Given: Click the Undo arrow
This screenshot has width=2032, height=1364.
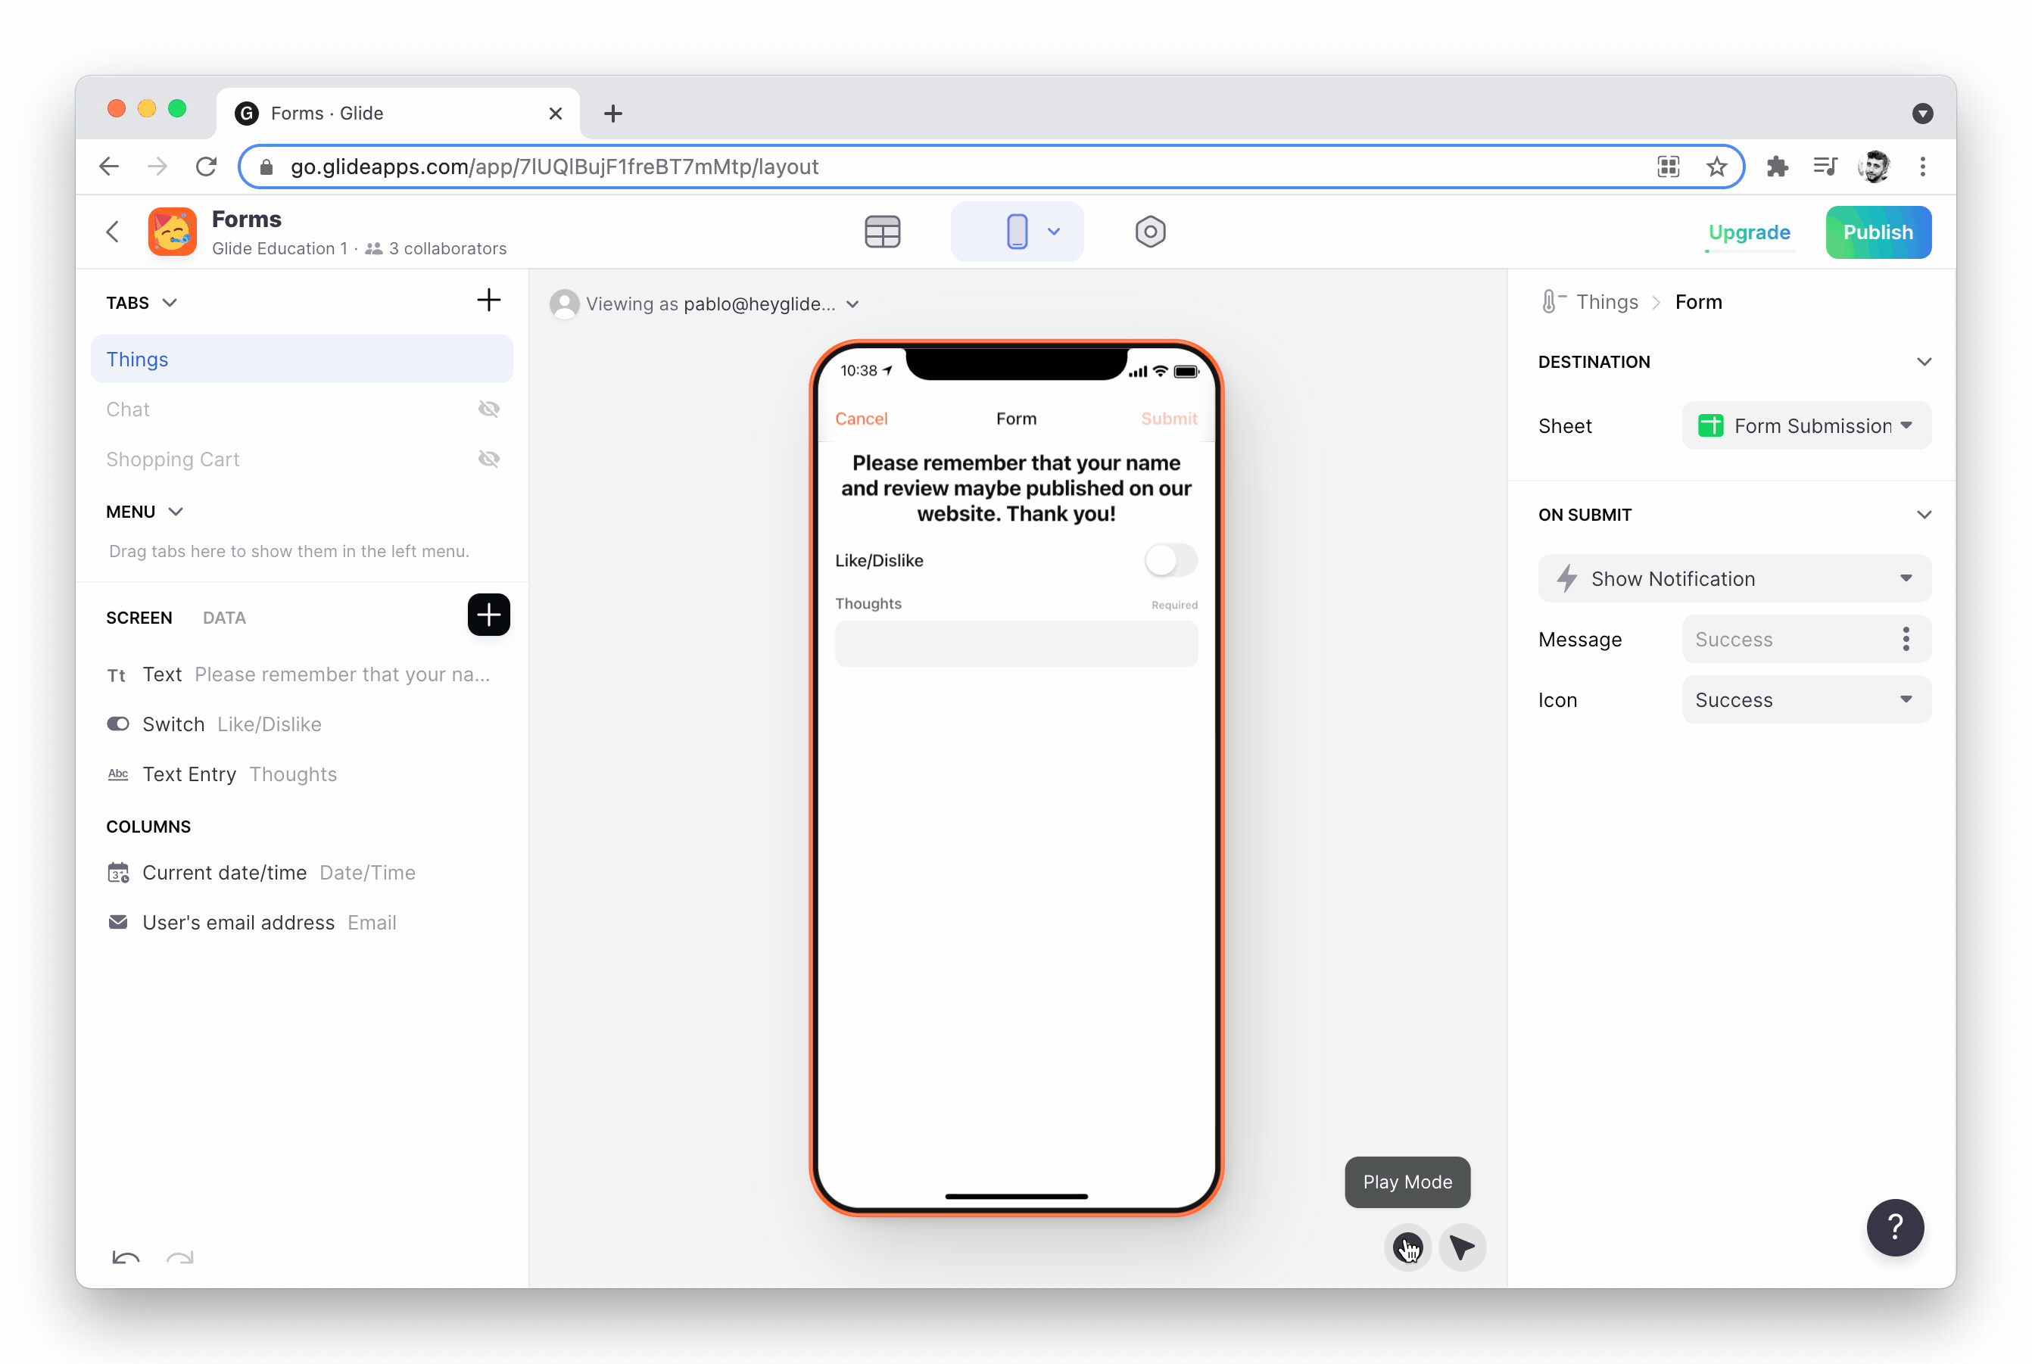Looking at the screenshot, I should point(126,1257).
